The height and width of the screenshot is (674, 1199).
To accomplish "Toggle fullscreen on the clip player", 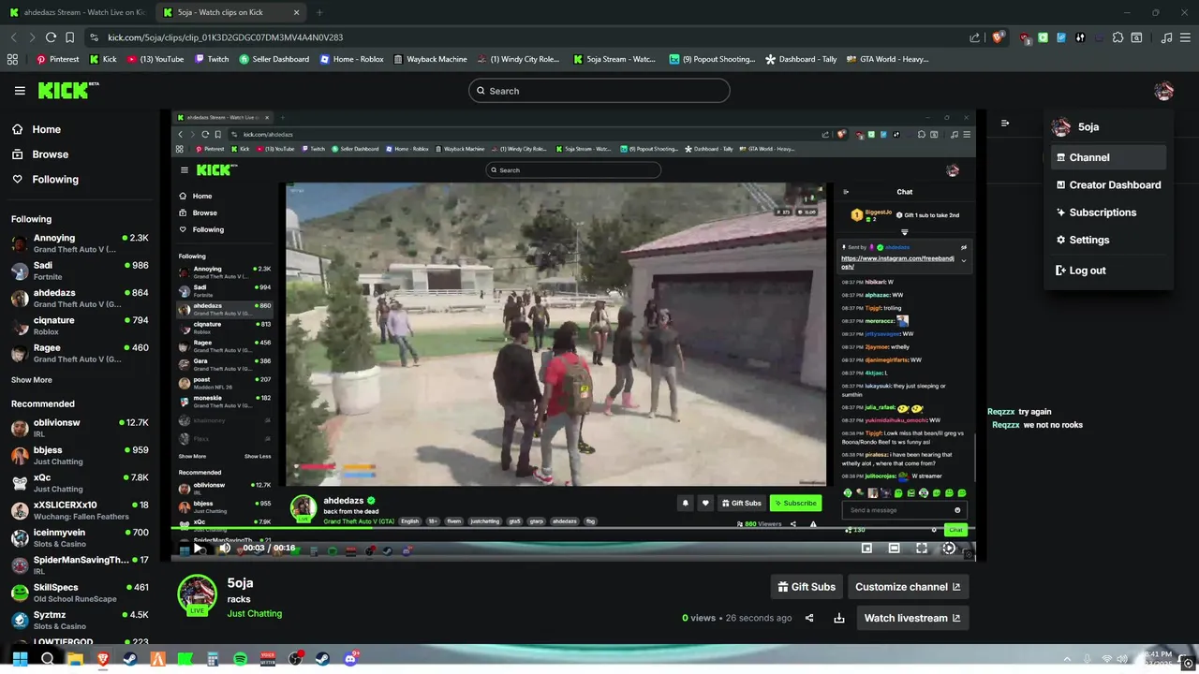I will coord(922,549).
